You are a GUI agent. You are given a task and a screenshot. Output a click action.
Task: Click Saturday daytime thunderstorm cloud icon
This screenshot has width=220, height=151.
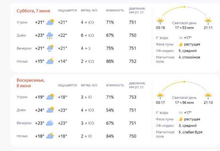pos(50,36)
